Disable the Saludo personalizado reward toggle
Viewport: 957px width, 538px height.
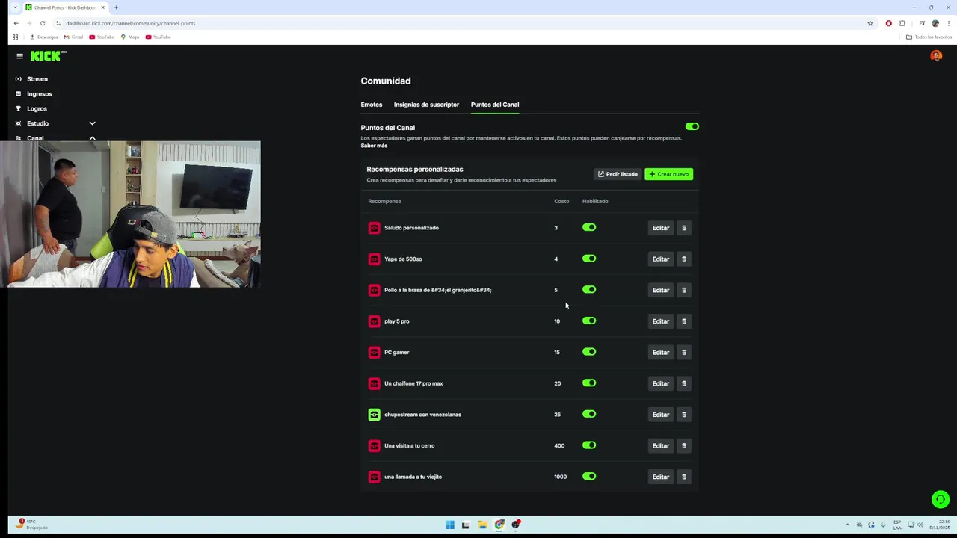point(589,227)
